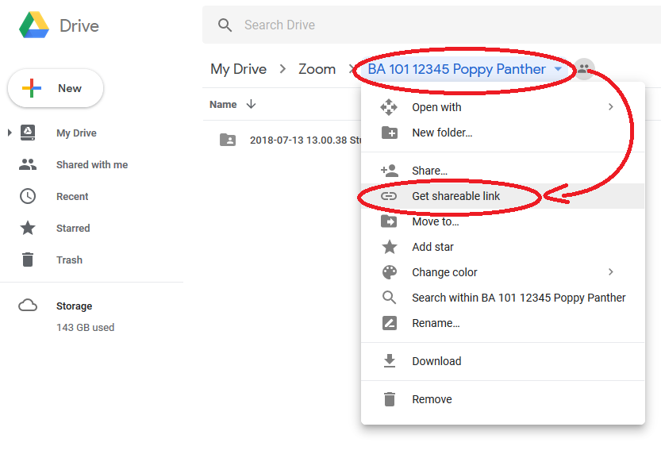
Task: Click the Recent clock icon
Action: pos(28,196)
